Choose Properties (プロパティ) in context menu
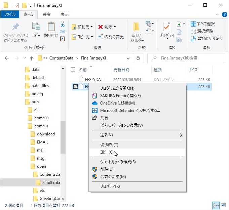This screenshot has height=210, width=229. pyautogui.click(x=137, y=186)
